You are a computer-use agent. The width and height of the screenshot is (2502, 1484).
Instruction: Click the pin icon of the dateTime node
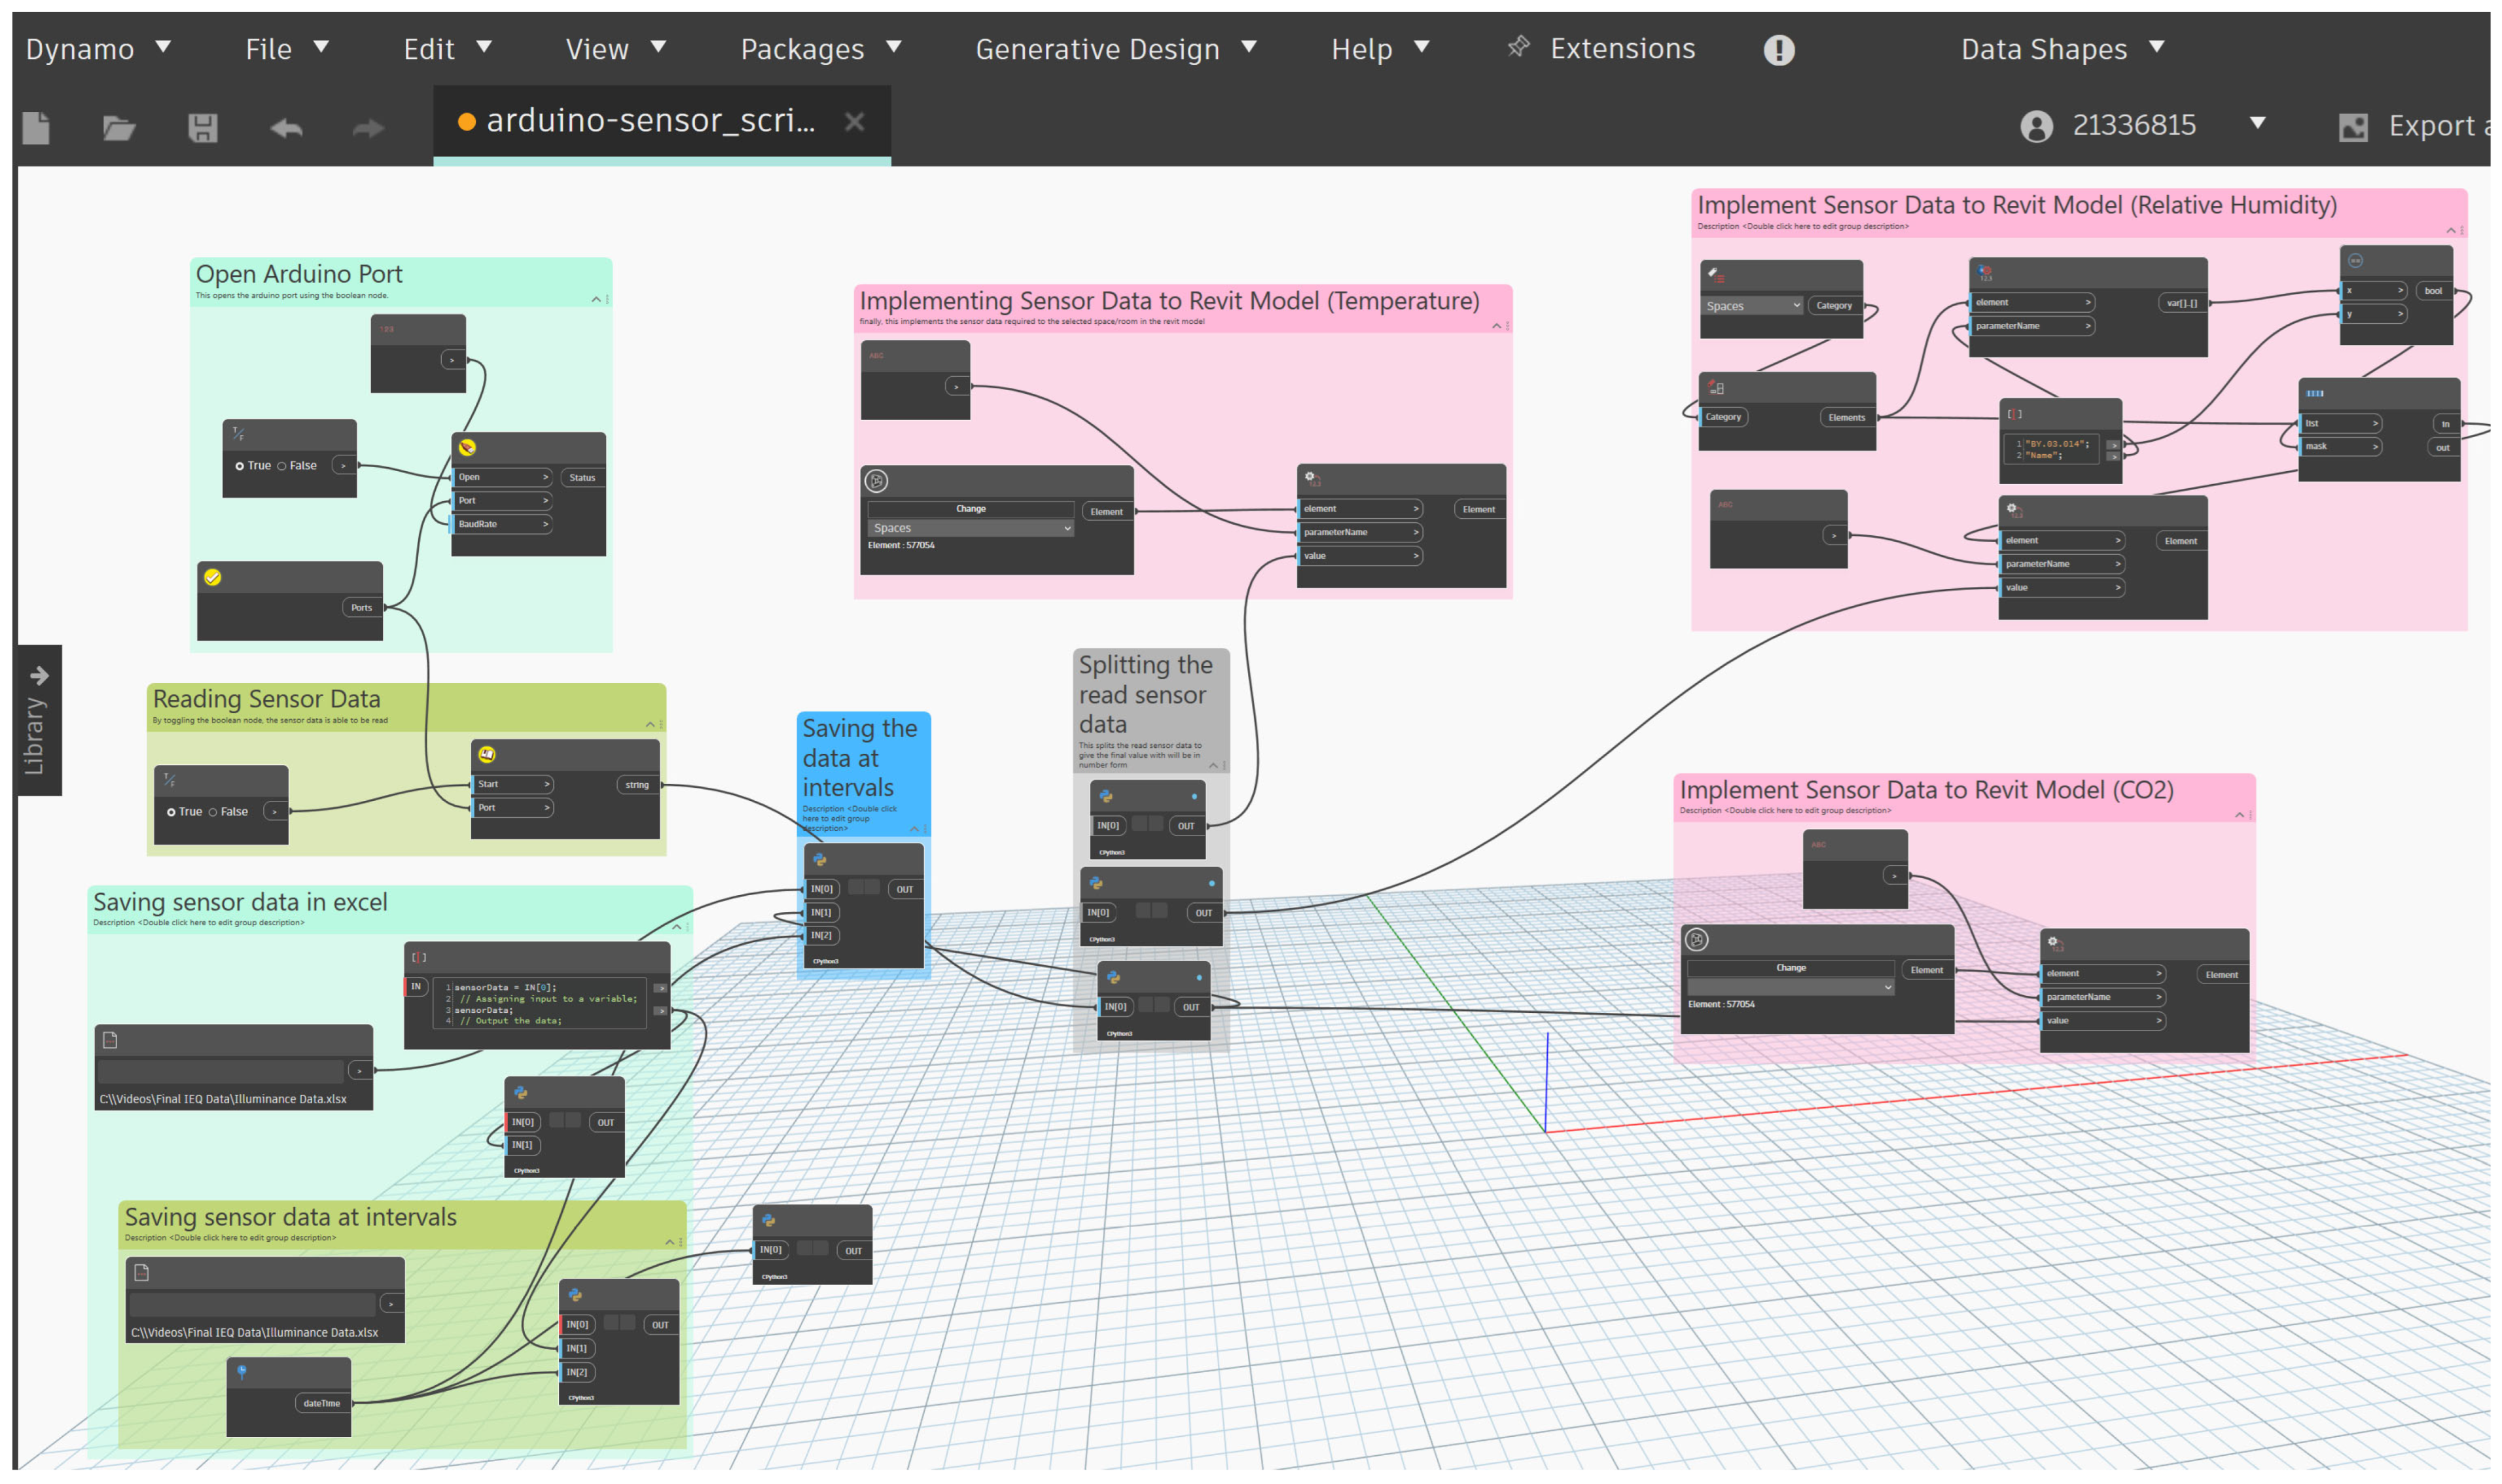click(x=242, y=1372)
